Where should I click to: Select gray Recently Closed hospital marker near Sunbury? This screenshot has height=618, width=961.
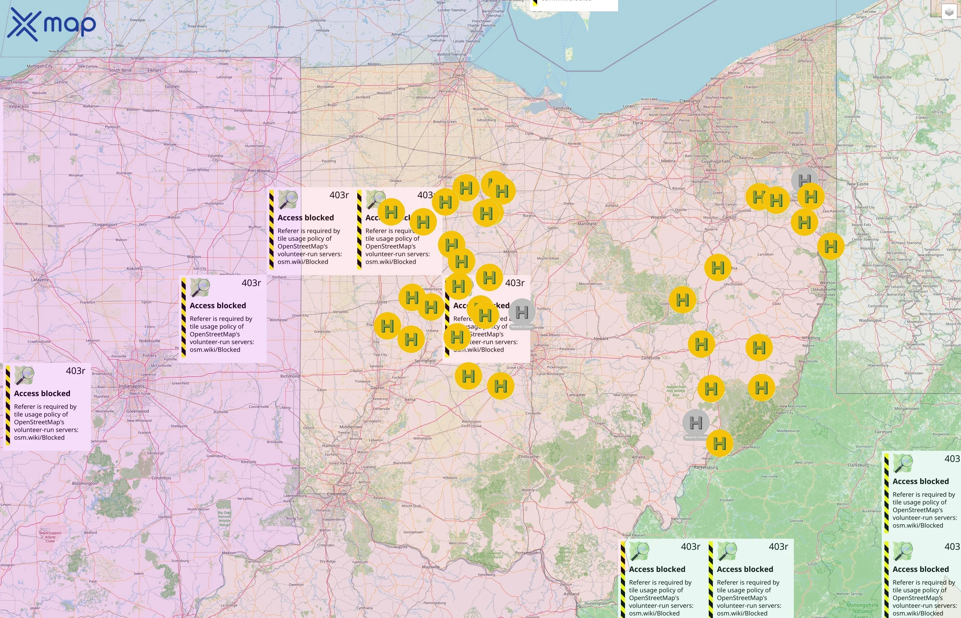tap(522, 312)
